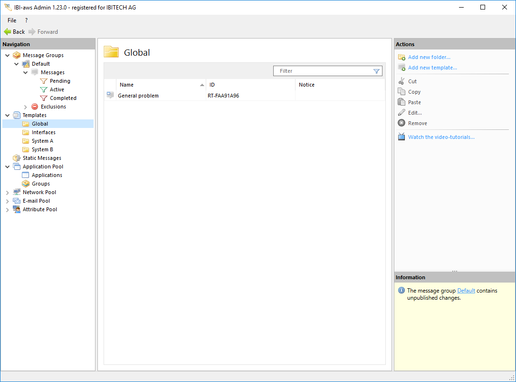The height and width of the screenshot is (382, 516).
Task: Click the Default message group link
Action: click(x=466, y=291)
